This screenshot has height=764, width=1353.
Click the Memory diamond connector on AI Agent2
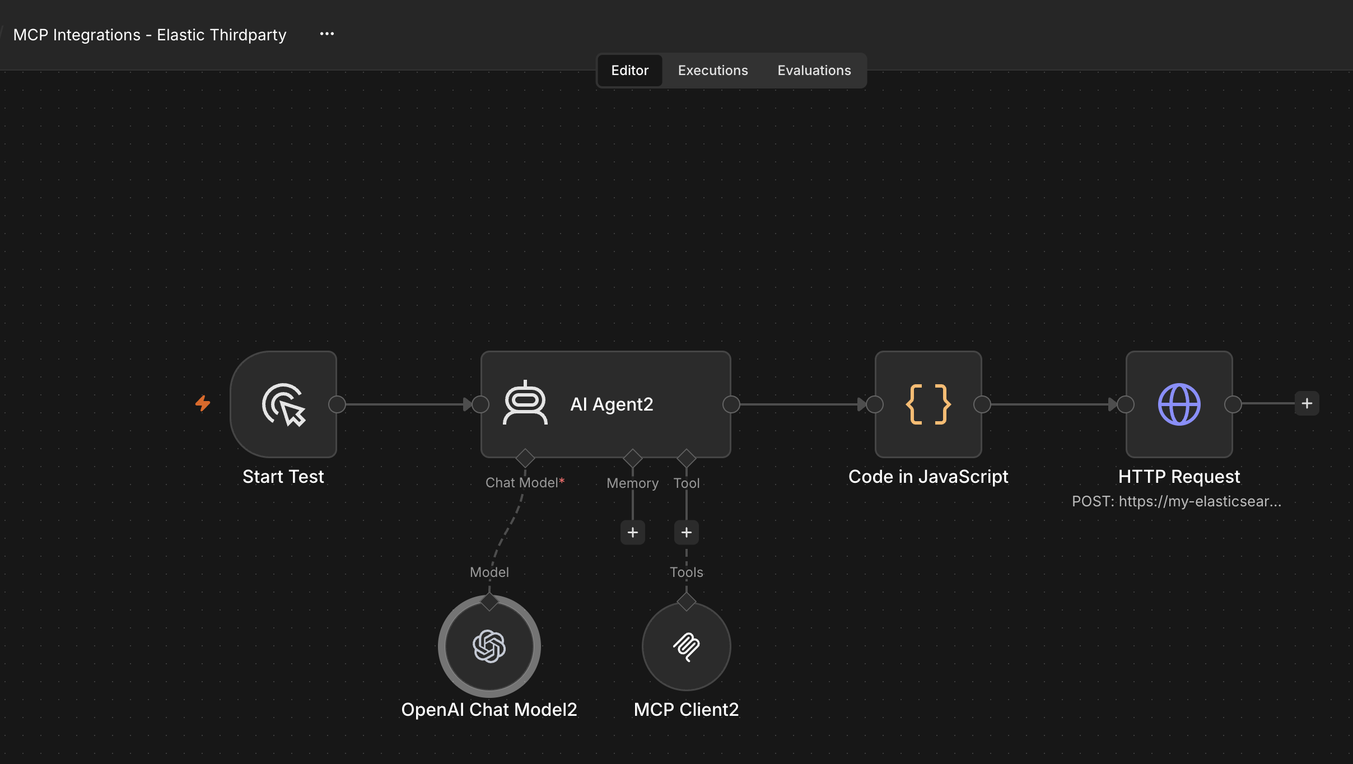pos(632,458)
